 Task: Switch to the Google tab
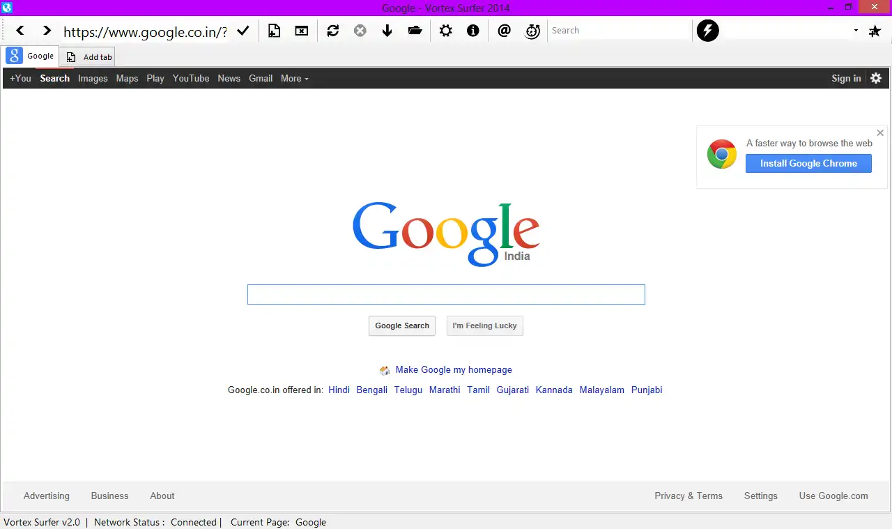click(31, 56)
